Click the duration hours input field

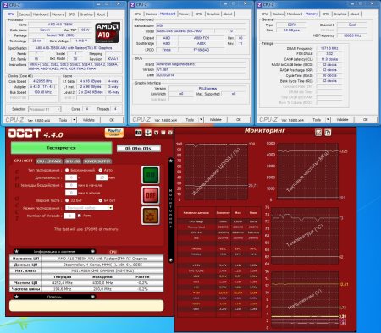71,177
